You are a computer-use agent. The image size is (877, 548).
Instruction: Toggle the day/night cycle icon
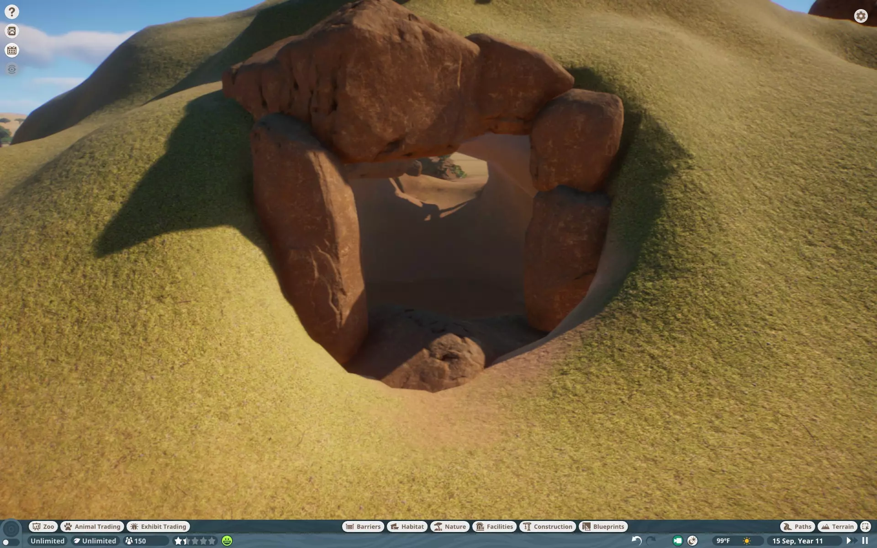pyautogui.click(x=692, y=541)
